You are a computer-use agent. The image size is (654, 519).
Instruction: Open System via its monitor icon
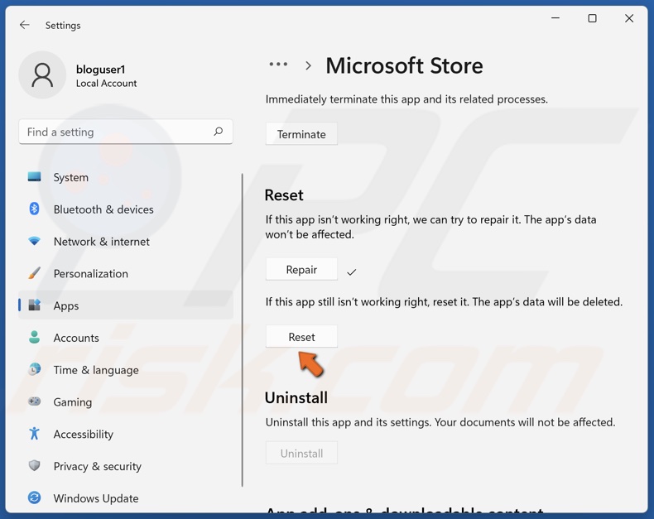click(x=34, y=177)
